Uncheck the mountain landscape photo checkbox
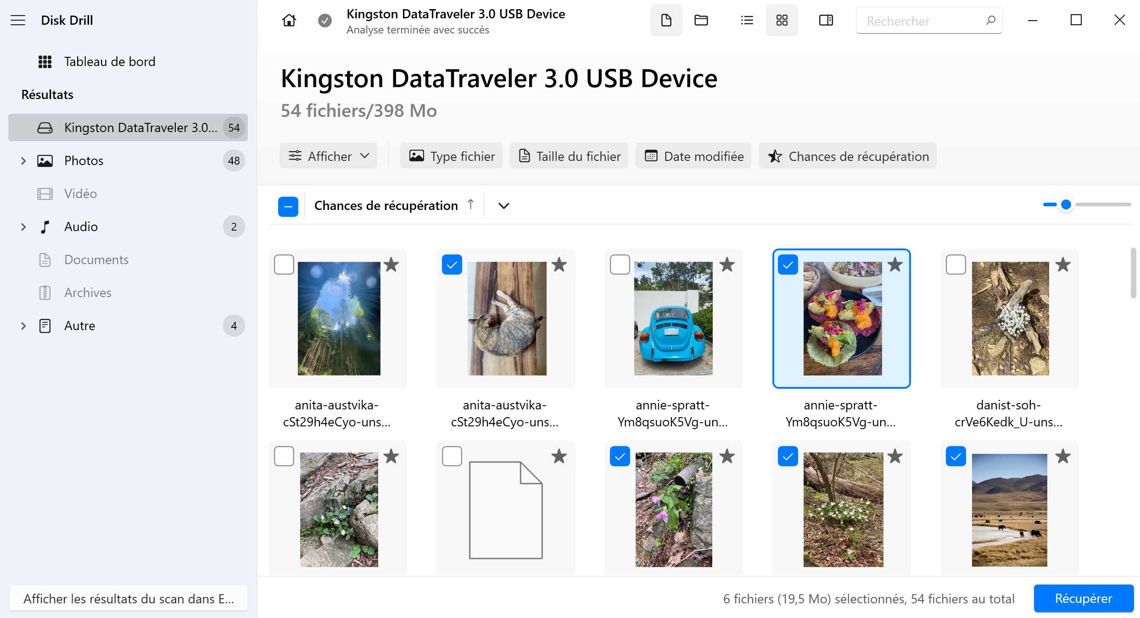1140x618 pixels. click(956, 456)
